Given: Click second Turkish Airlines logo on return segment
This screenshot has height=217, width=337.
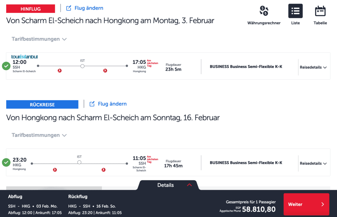Looking at the screenshot, I should point(104,170).
